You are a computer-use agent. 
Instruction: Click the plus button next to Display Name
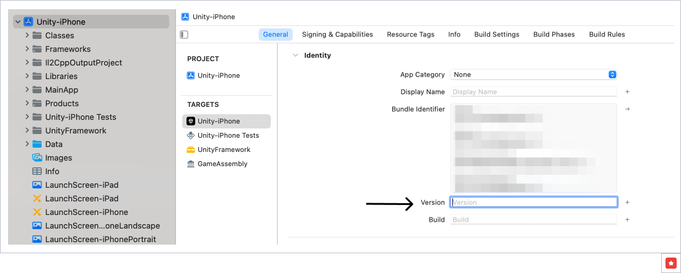pyautogui.click(x=627, y=91)
